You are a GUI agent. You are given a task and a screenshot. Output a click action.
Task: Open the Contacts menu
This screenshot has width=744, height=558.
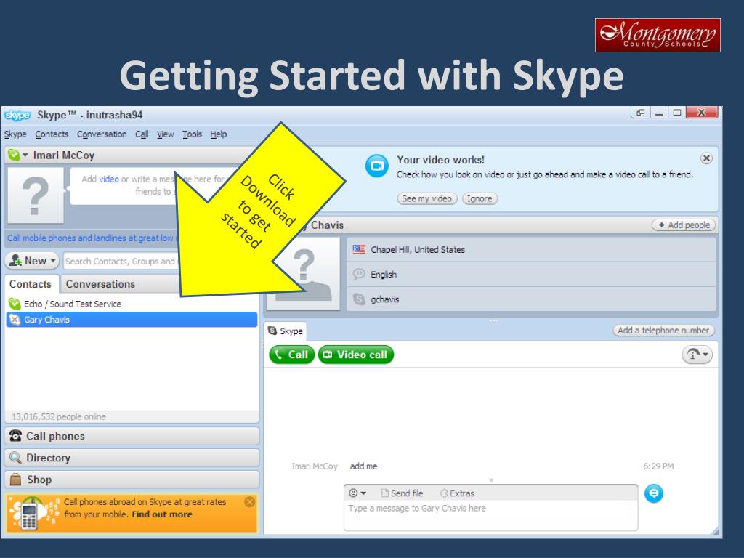(52, 134)
